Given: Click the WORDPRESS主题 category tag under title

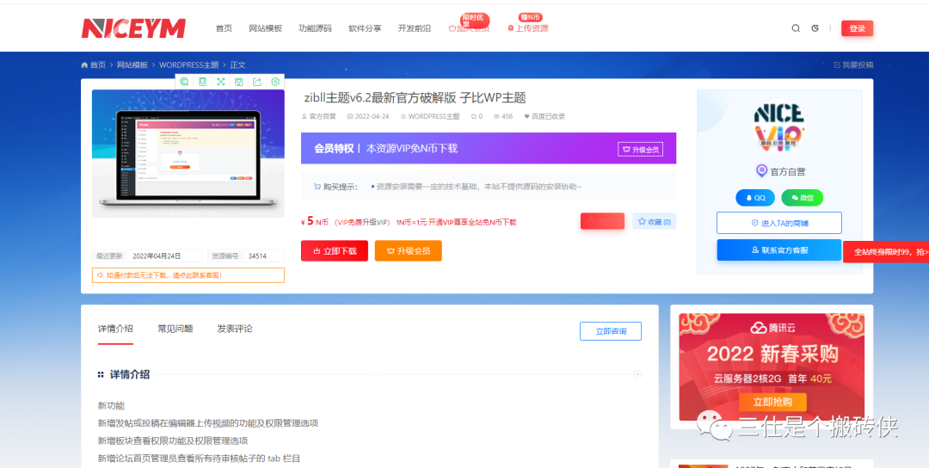Looking at the screenshot, I should point(430,116).
